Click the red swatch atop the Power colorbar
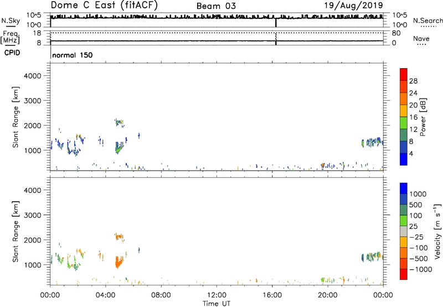Viewport: 443px width, 307px height. pos(404,74)
